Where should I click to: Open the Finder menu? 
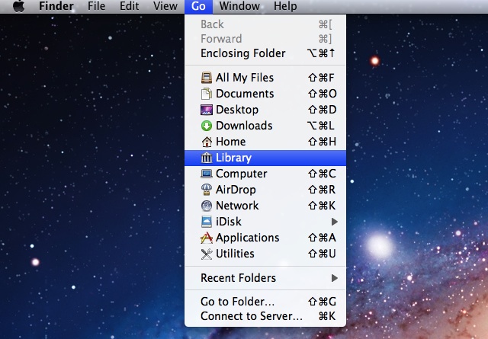point(56,6)
